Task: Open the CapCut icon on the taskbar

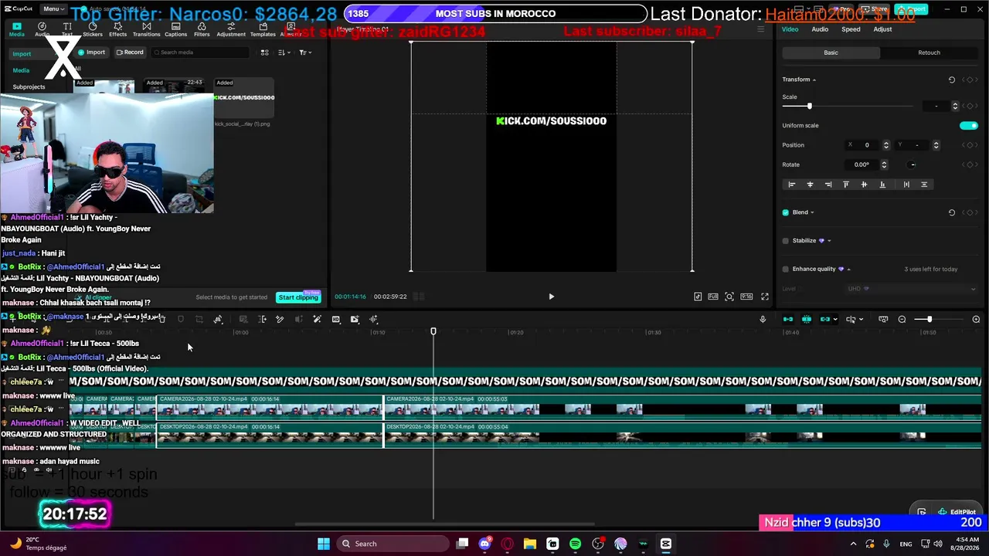Action: 665,544
